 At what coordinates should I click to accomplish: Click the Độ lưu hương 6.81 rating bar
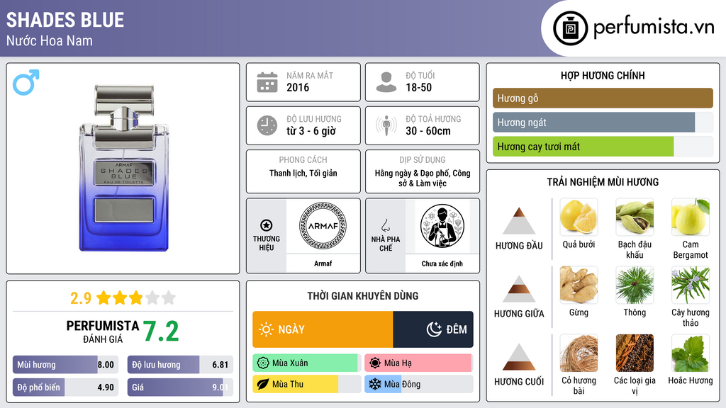[x=180, y=365]
